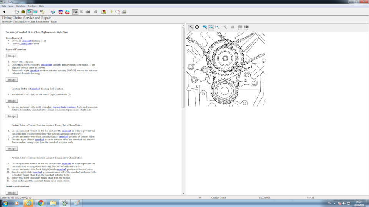Open the Data menu
This screenshot has height=207, width=369.
[3, 6]
